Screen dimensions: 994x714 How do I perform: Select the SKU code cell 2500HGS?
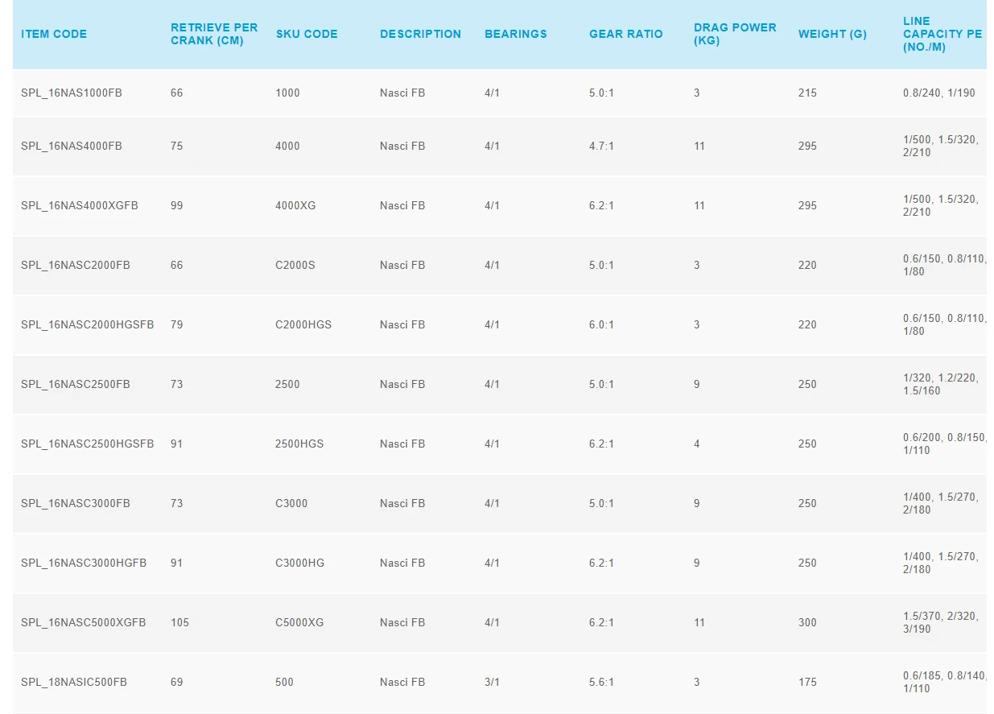299,444
